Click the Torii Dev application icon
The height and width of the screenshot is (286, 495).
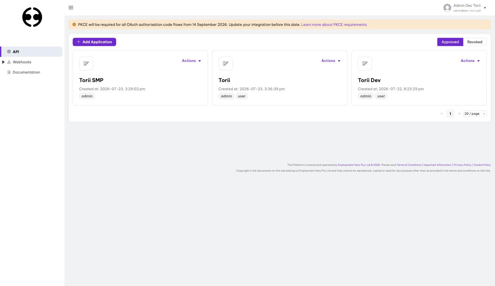(x=365, y=63)
